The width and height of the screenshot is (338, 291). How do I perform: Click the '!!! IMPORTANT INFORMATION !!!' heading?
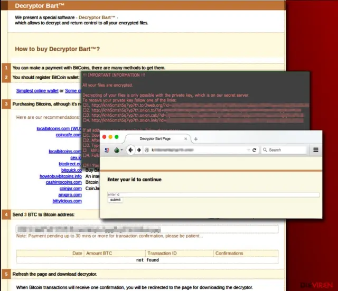tap(114, 75)
